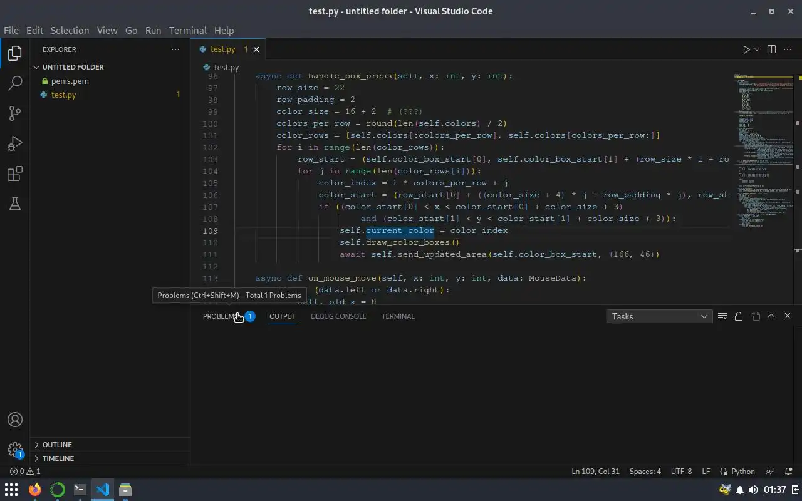802x501 pixels.
Task: Open session logout icon in taskbar
Action: coord(794,490)
